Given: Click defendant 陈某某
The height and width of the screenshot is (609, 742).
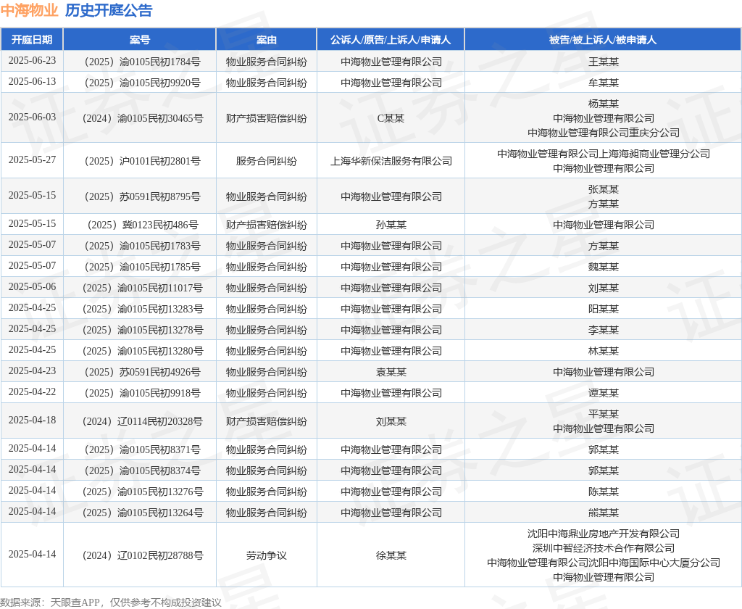Looking at the screenshot, I should [604, 491].
